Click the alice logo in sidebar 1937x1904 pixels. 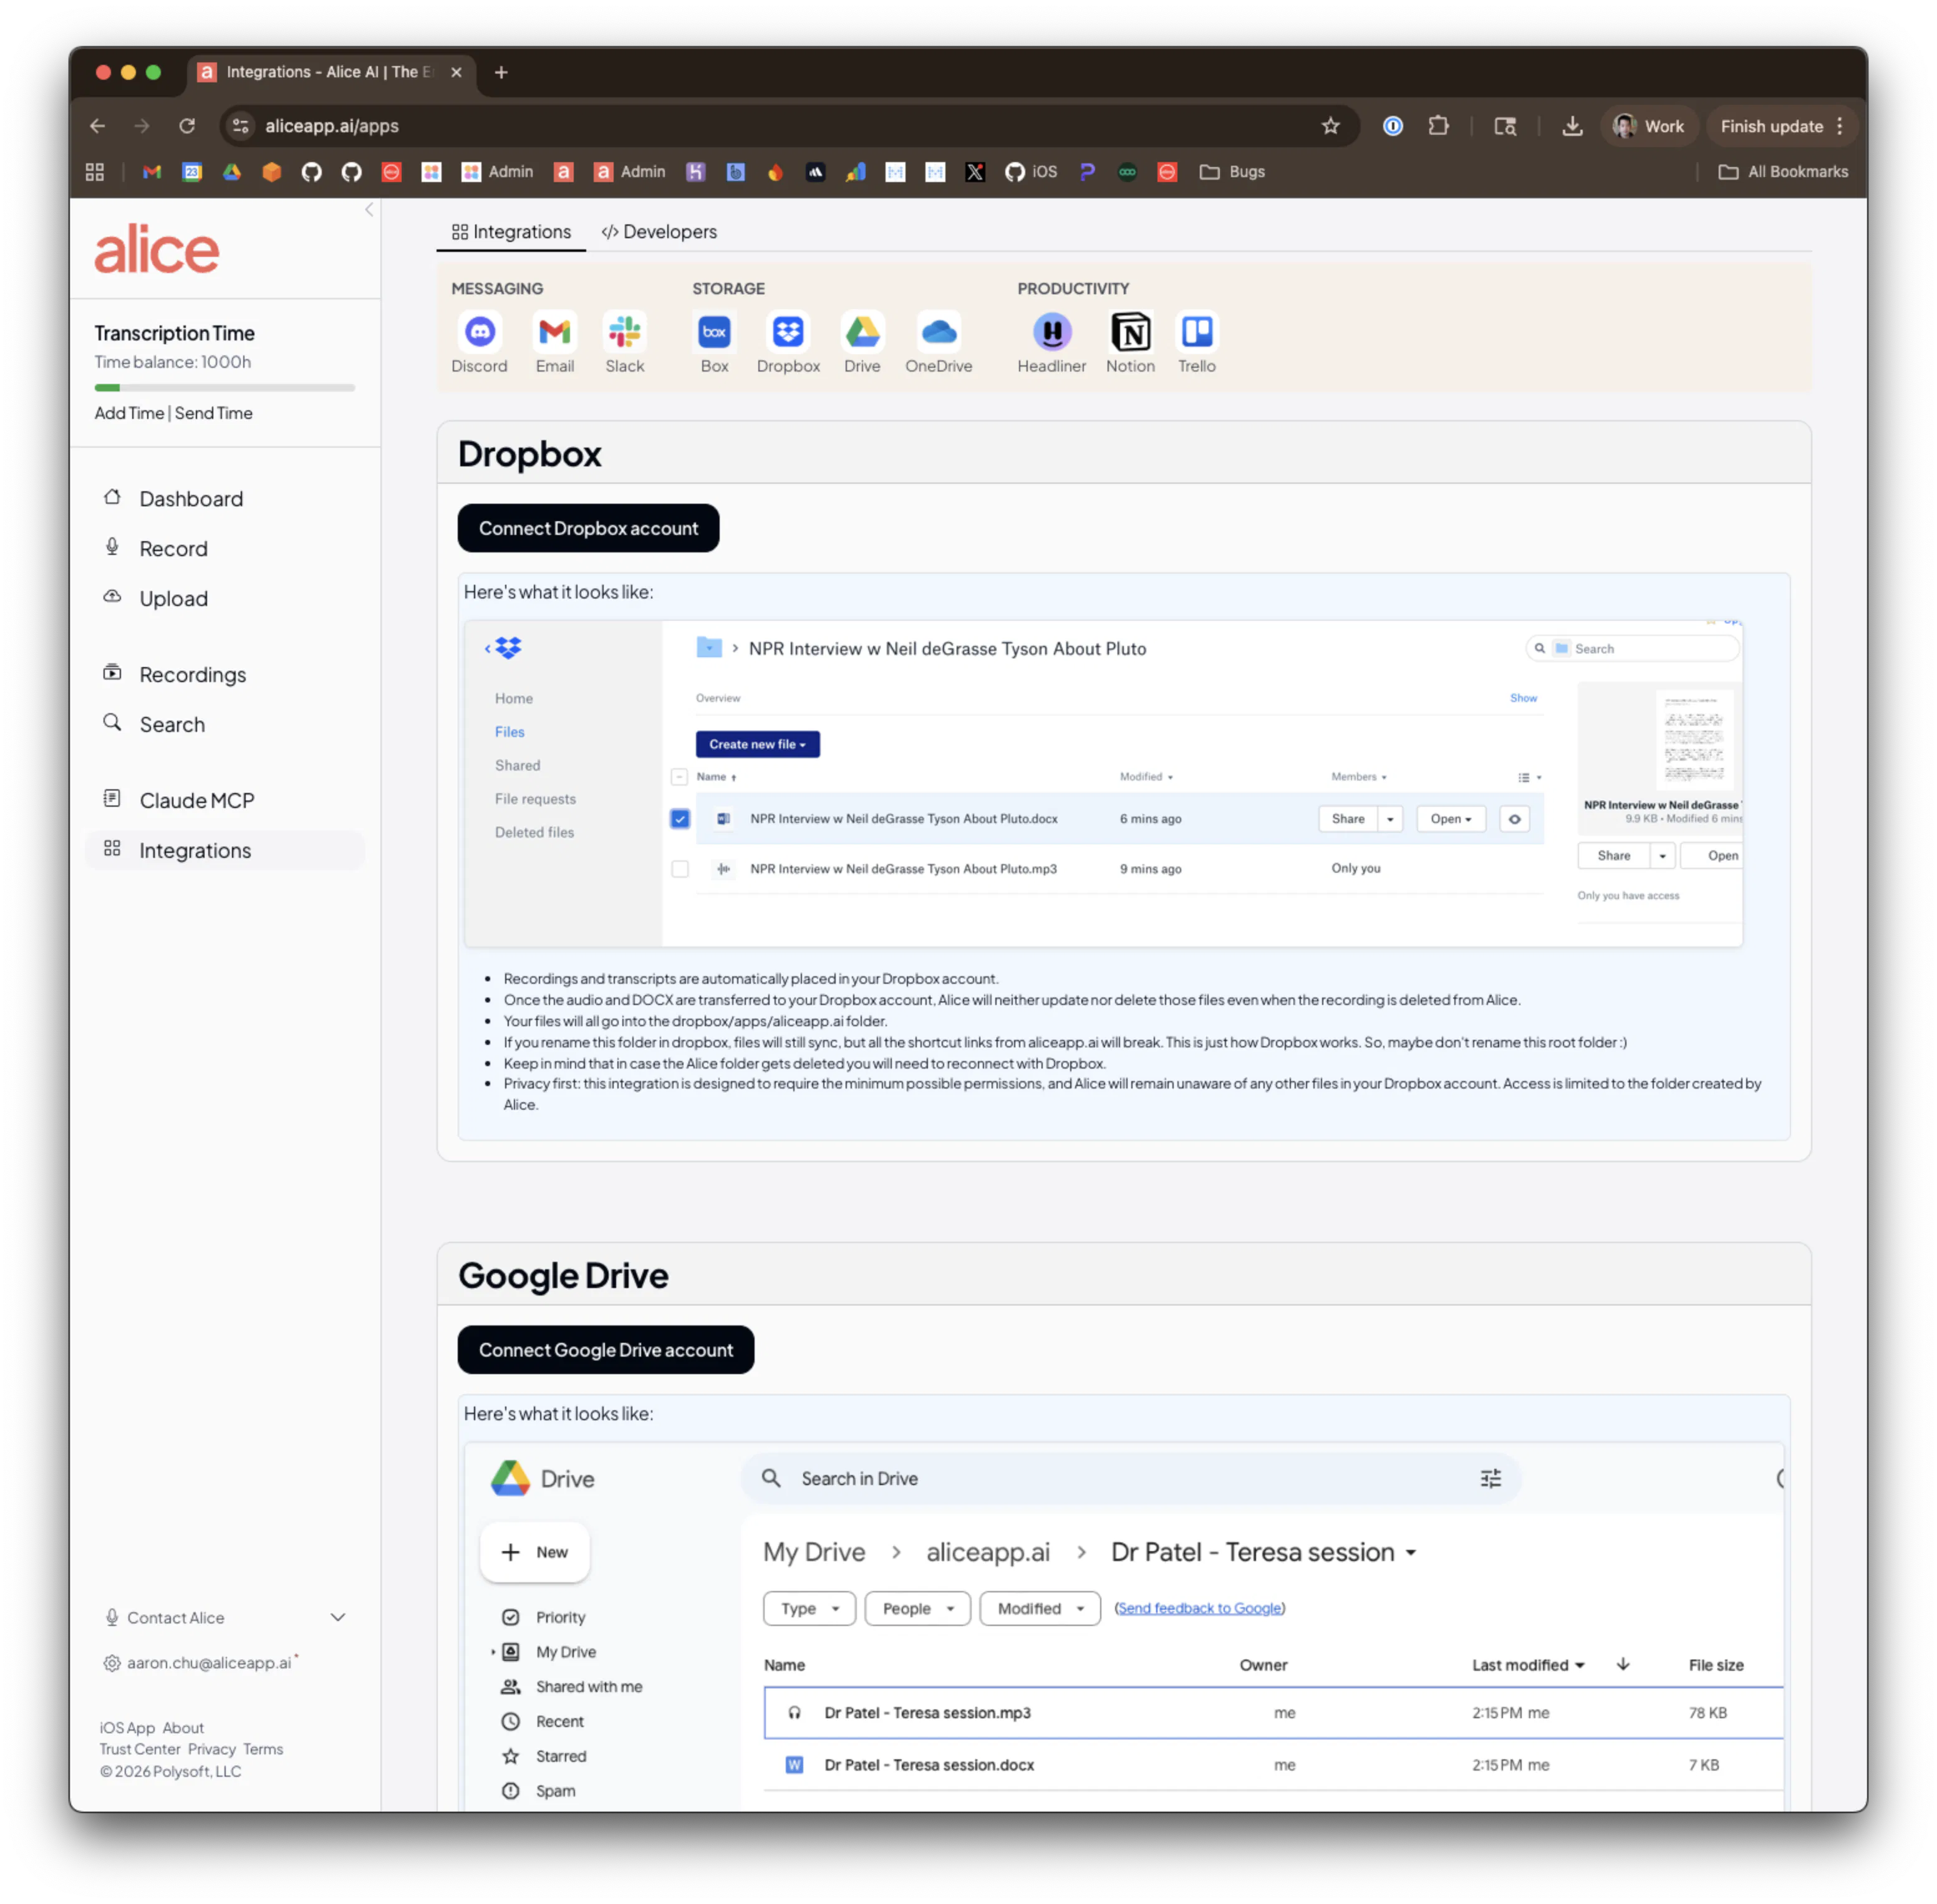157,249
